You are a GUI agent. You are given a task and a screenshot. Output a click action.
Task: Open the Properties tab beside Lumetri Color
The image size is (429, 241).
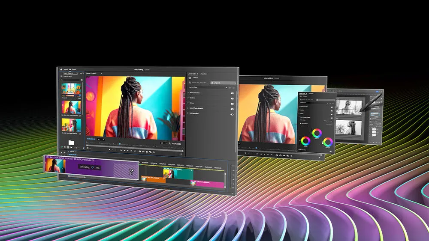coord(203,74)
